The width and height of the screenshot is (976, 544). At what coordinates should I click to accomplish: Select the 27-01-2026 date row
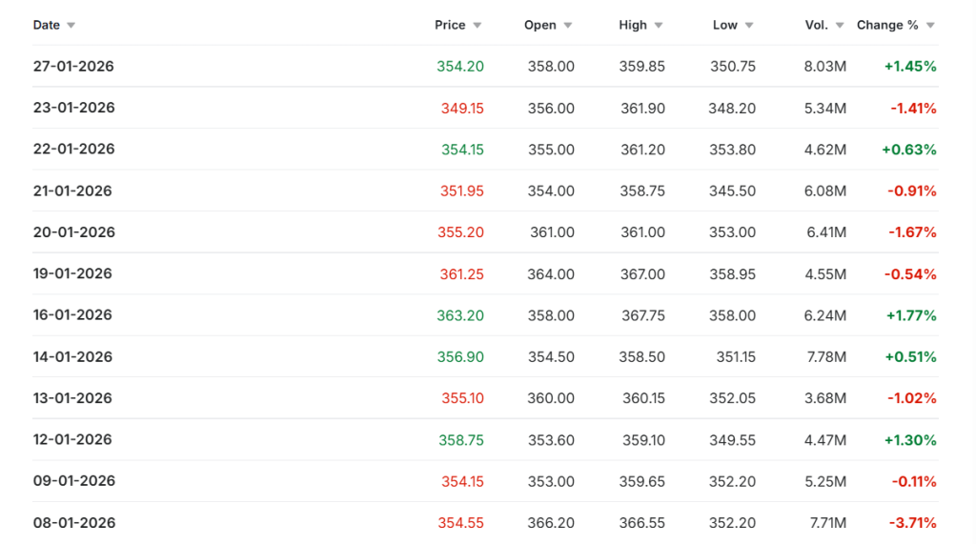coord(73,67)
